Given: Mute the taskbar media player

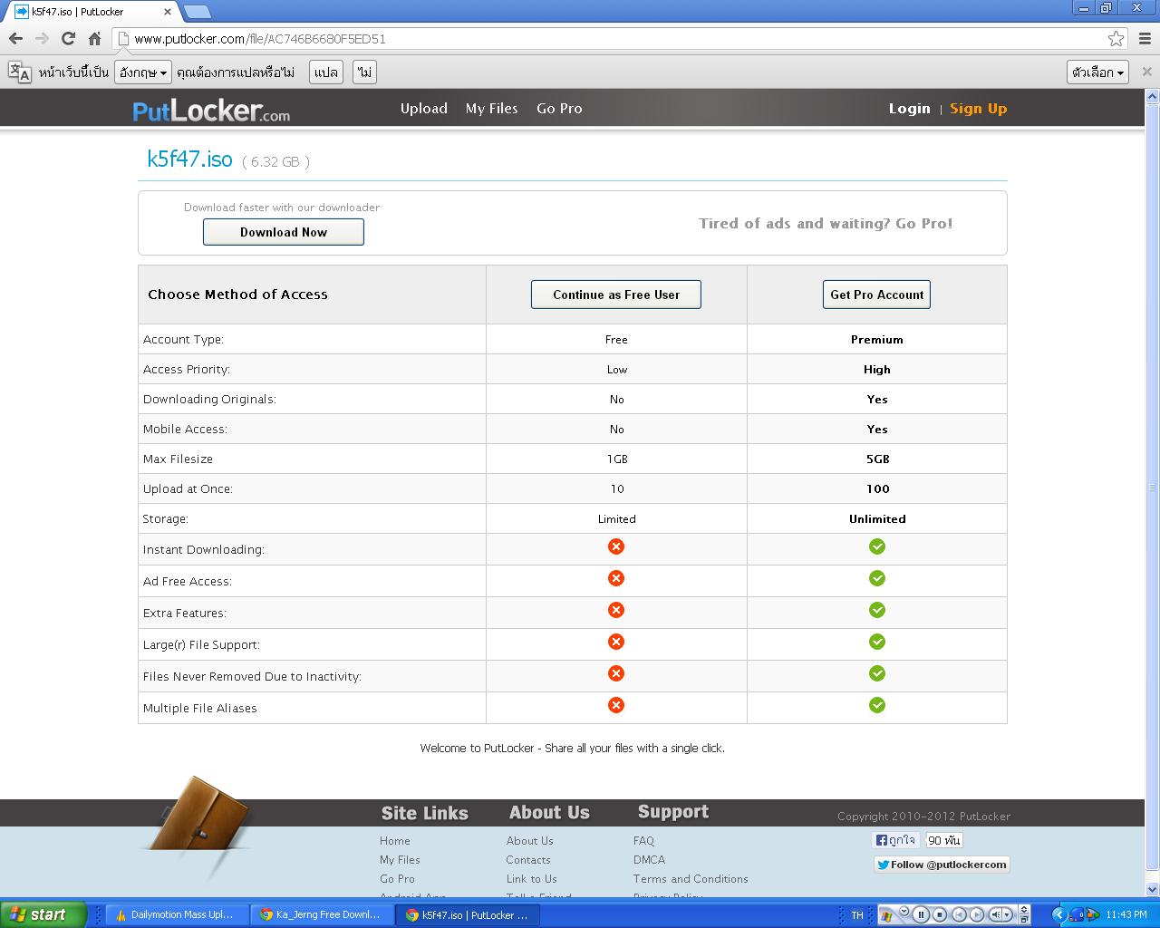Looking at the screenshot, I should point(995,914).
